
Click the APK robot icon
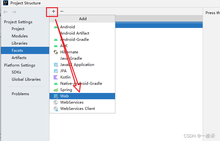[56, 46]
